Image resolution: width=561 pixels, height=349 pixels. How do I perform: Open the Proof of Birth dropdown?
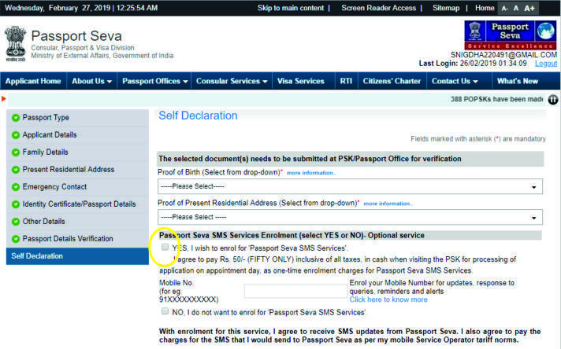pyautogui.click(x=350, y=186)
